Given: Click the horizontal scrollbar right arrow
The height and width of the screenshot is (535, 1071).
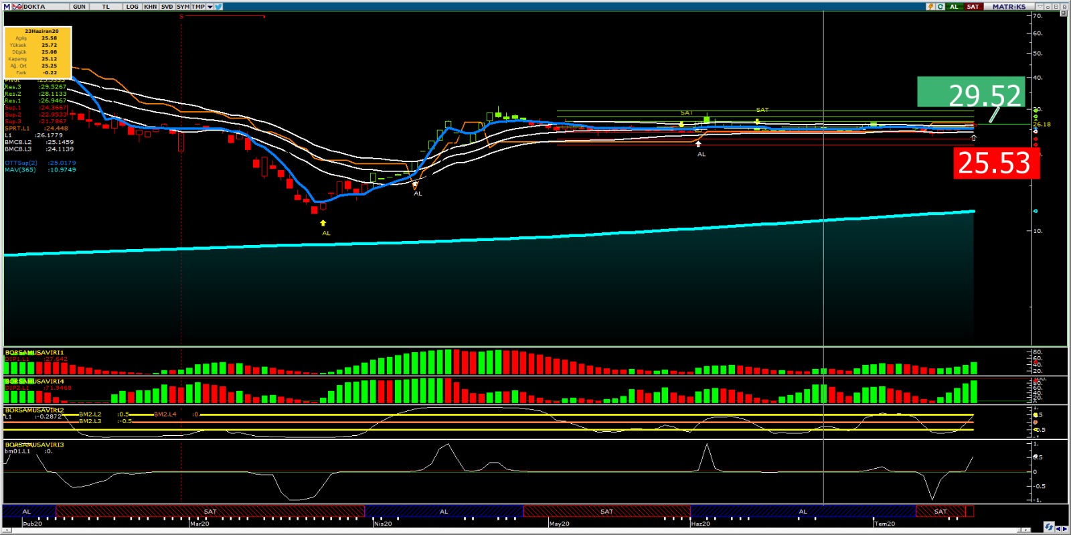Looking at the screenshot, I should [x=1065, y=529].
